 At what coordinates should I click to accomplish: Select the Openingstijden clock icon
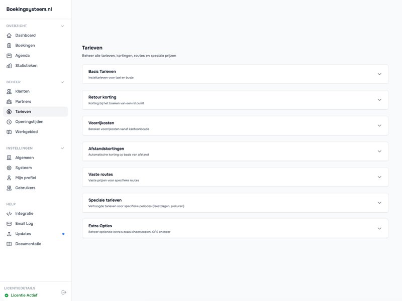tap(8, 121)
